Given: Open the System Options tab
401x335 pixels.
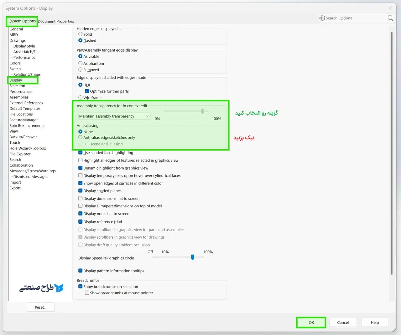Looking at the screenshot, I should click(x=22, y=21).
